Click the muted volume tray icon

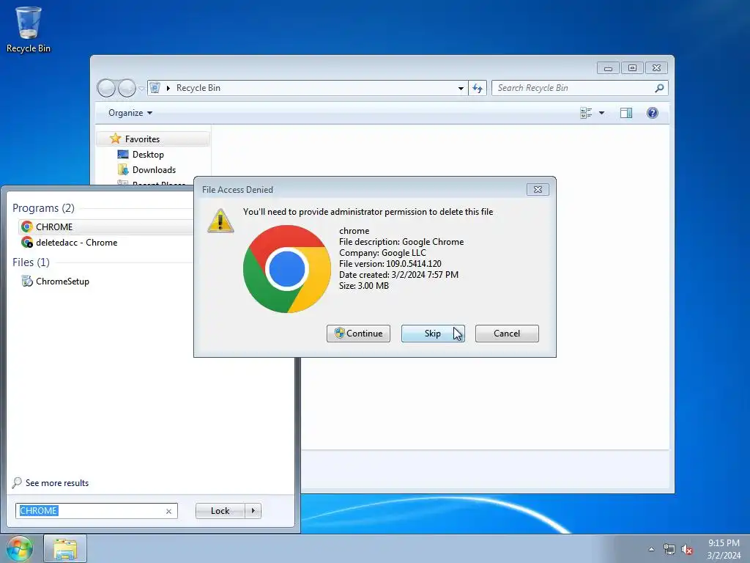[687, 549]
